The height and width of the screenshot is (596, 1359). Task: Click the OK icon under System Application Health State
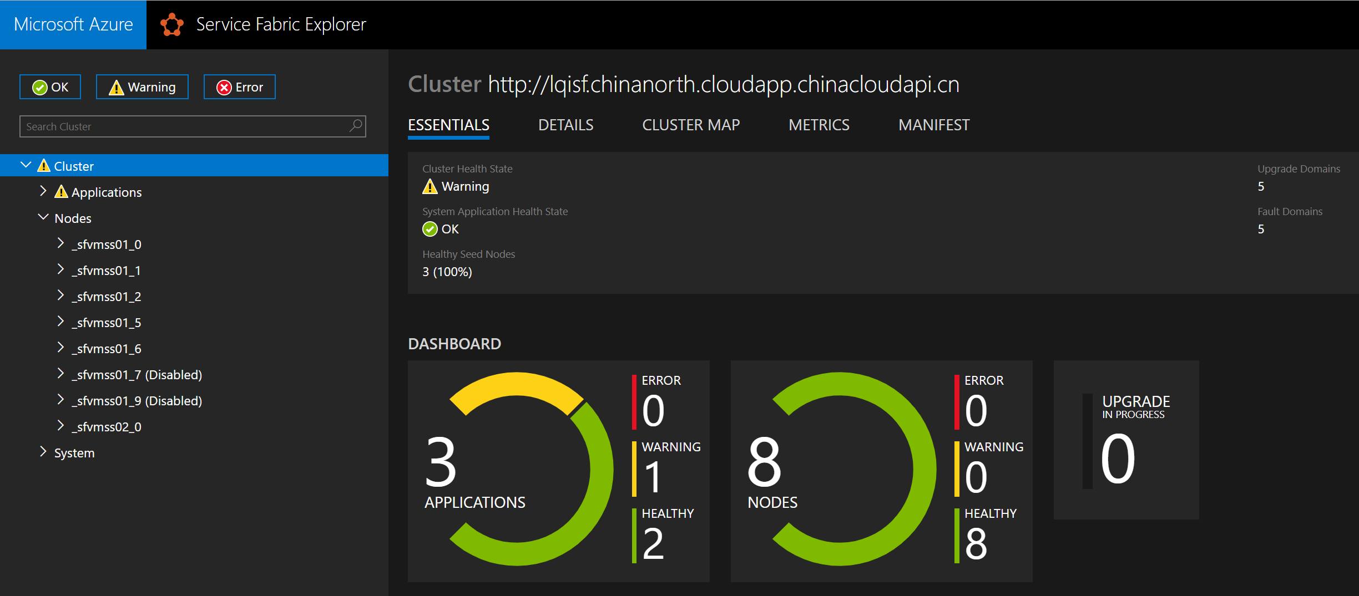[430, 228]
